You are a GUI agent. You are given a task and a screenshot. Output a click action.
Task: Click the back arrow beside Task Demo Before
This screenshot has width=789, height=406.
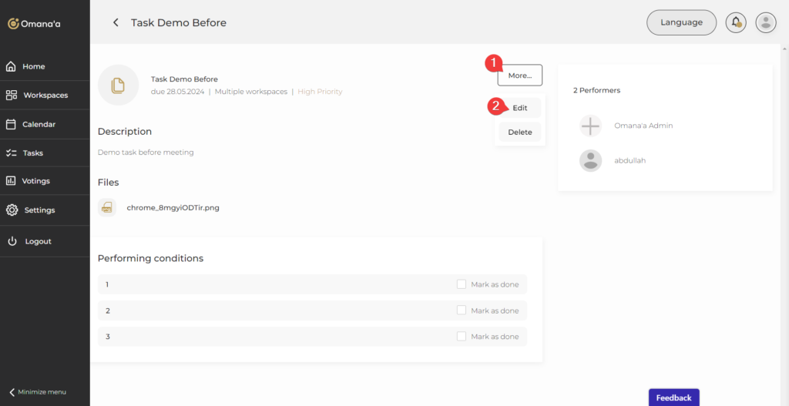116,22
